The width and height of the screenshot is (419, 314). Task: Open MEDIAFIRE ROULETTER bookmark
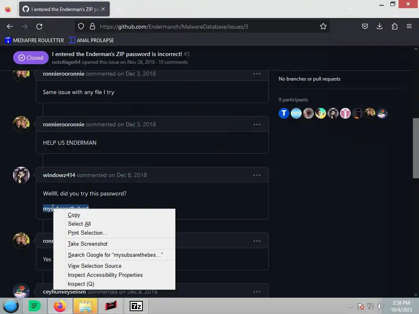click(x=34, y=40)
